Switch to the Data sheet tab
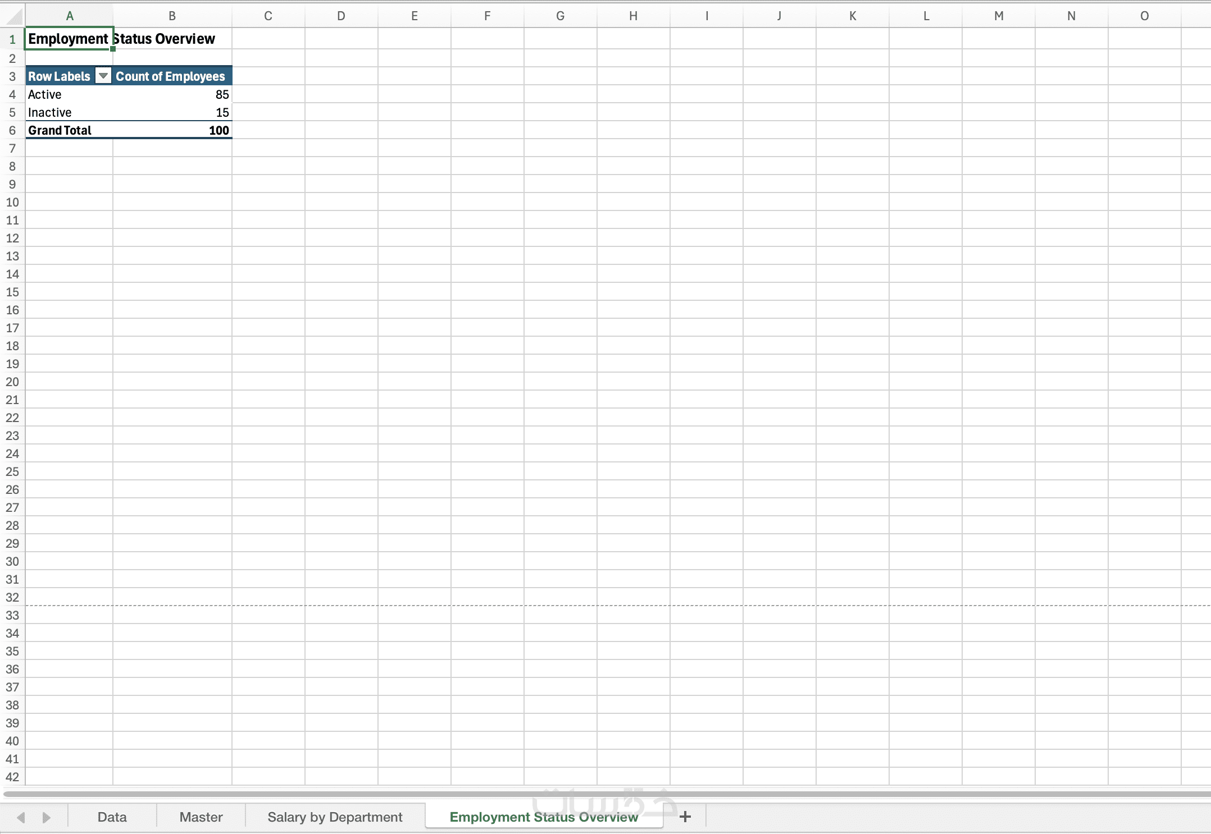Screen dimensions: 1211x834 coord(112,817)
